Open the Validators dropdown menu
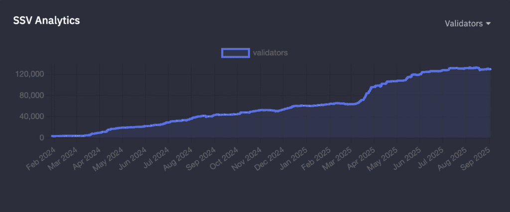 (x=463, y=23)
